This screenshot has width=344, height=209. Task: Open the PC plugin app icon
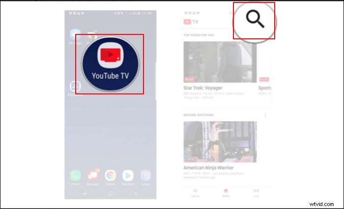coord(75,34)
